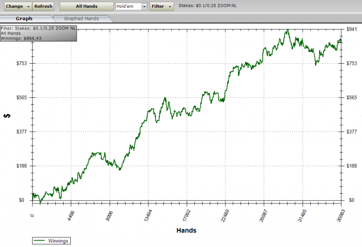Click the dollar sign y-axis title
The width and height of the screenshot is (362, 247).
7,116
